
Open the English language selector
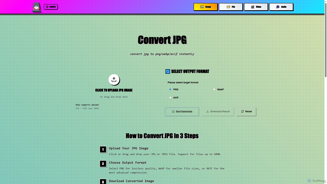tap(51, 7)
